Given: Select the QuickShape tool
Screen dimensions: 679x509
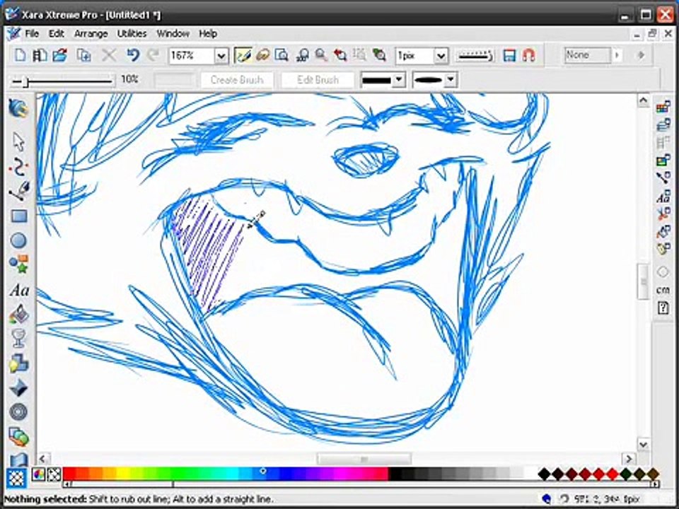Looking at the screenshot, I should pos(18,264).
